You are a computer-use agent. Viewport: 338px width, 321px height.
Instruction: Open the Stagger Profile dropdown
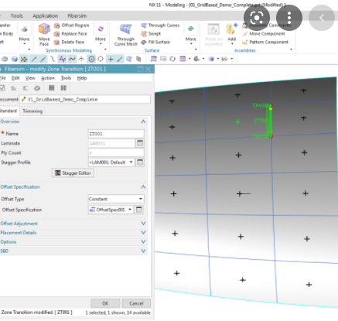coord(131,162)
